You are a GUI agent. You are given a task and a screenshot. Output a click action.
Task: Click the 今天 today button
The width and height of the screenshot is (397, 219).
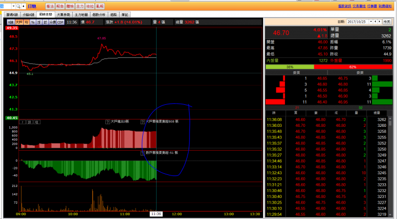387,22
